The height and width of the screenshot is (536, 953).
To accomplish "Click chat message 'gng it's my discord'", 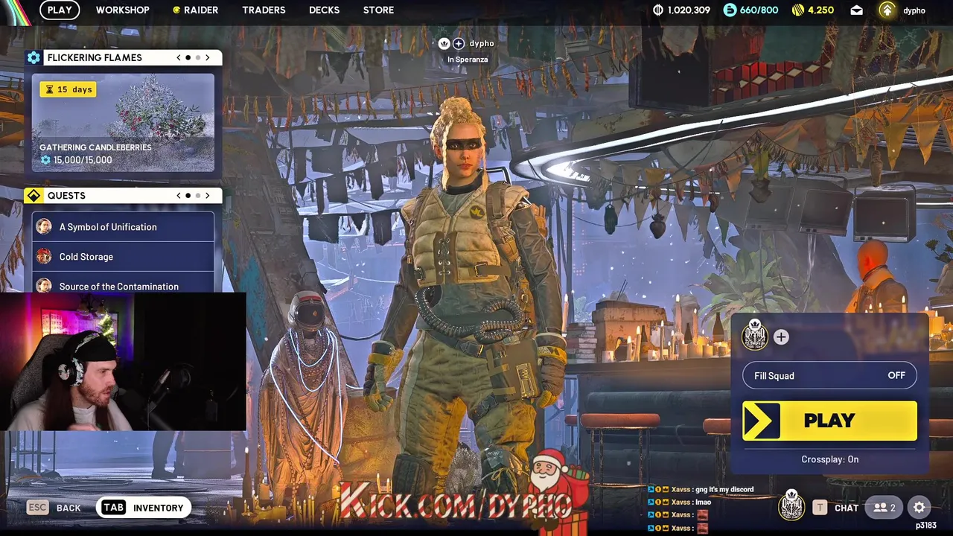I will click(x=723, y=489).
